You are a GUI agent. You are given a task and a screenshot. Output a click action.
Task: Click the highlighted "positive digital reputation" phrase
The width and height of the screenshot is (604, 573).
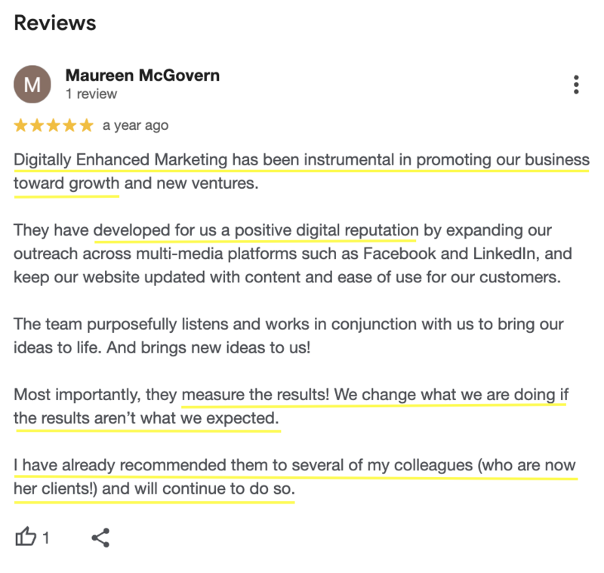pos(323,230)
